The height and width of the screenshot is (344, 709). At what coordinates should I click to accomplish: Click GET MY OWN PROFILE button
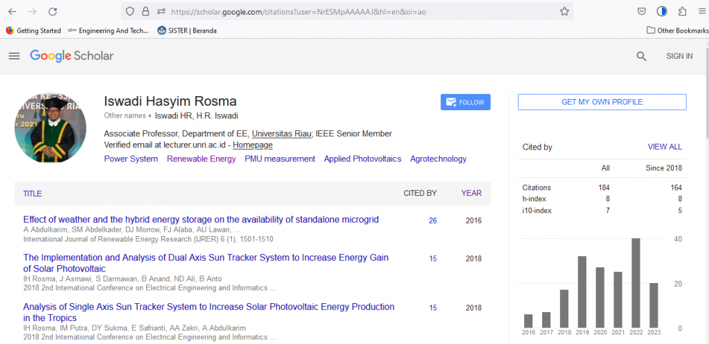point(602,102)
